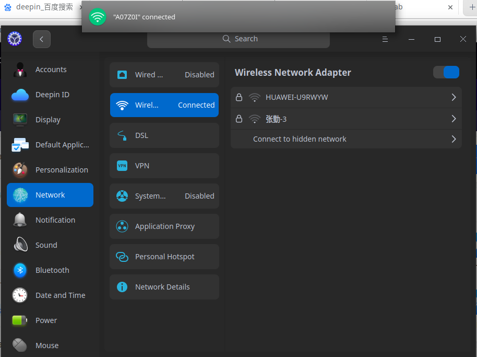Click the Sound speaker icon

(x=20, y=245)
